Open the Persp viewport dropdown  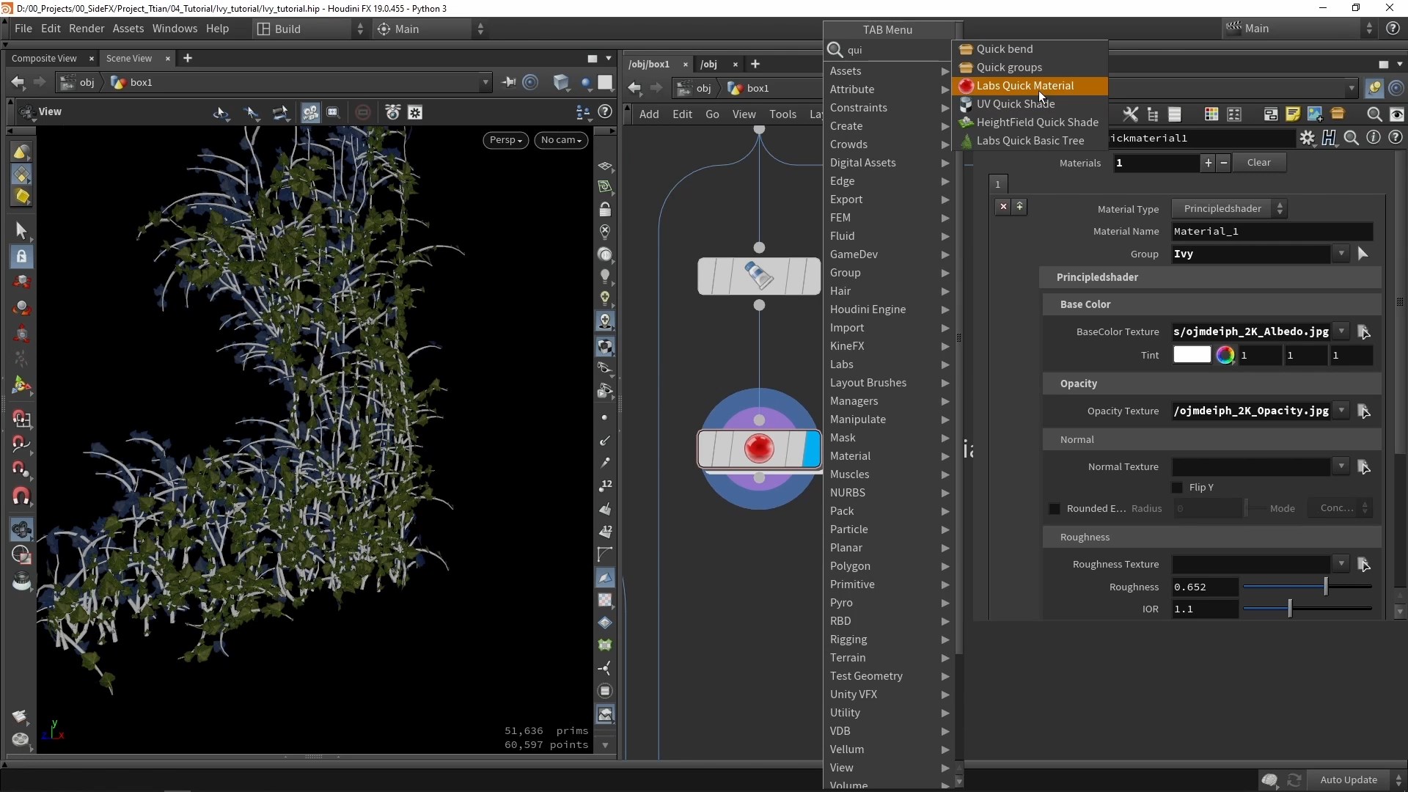[x=505, y=140]
